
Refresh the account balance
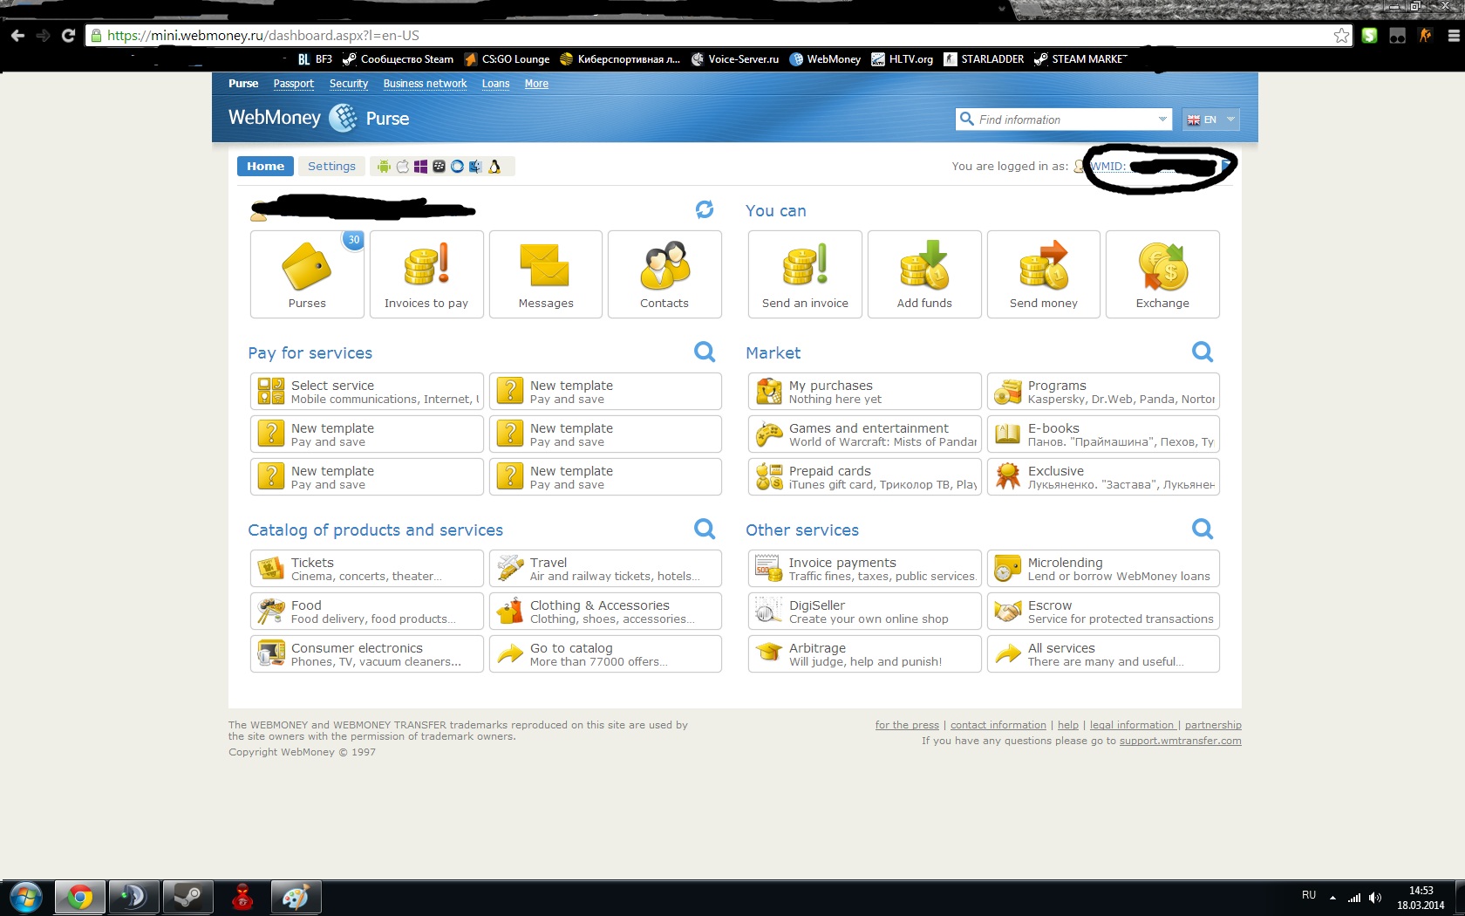[x=705, y=209]
